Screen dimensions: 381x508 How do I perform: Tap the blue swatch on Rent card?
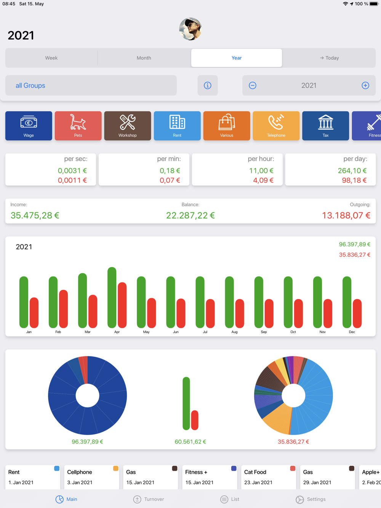click(x=57, y=468)
